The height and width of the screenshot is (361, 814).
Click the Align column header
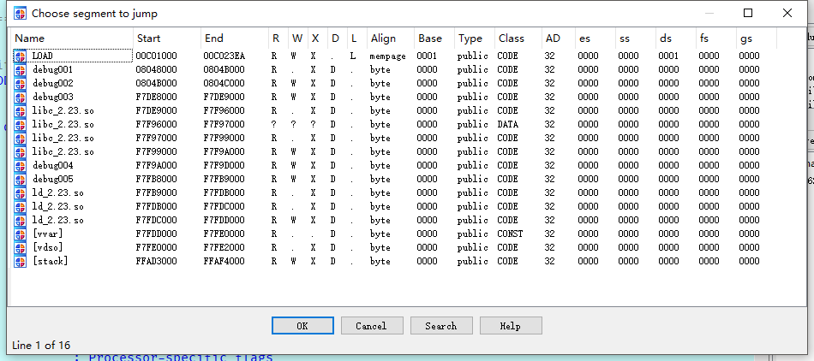point(389,38)
